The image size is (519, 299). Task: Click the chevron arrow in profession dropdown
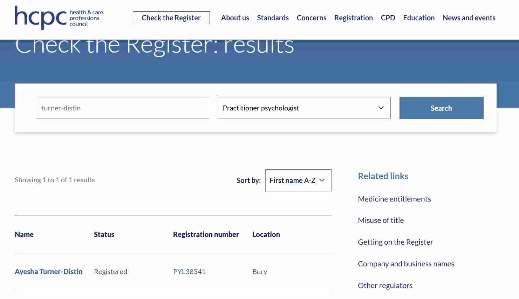381,108
